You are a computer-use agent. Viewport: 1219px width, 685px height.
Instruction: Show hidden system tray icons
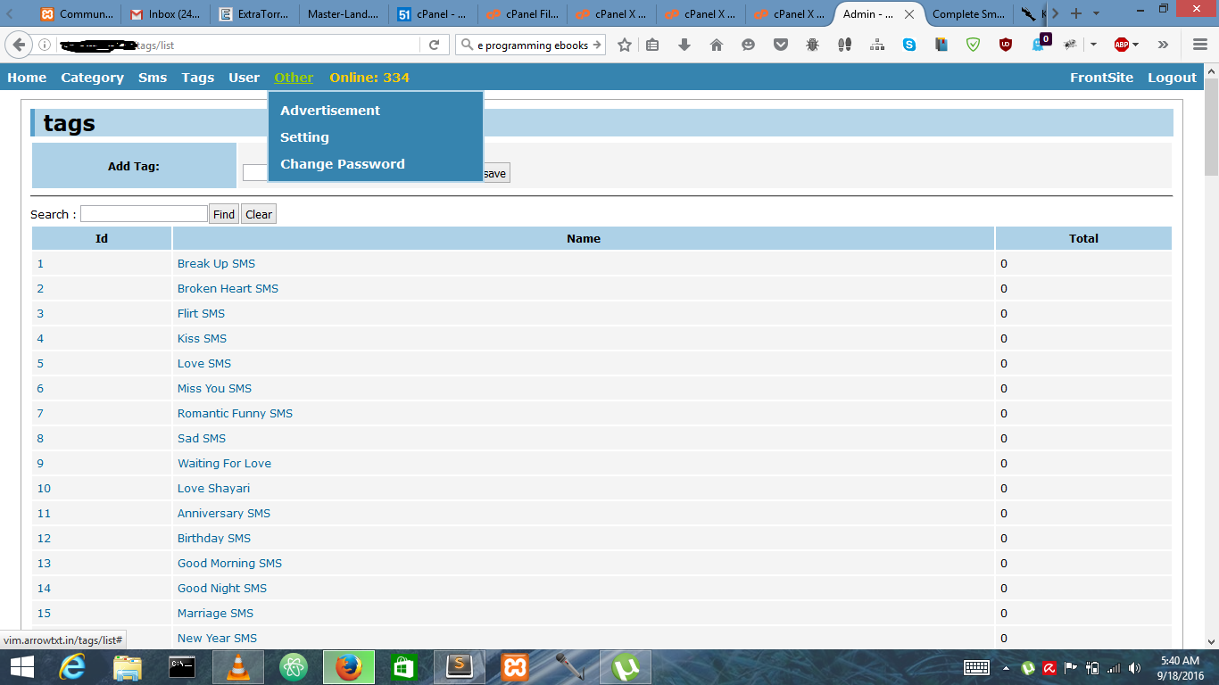1007,667
